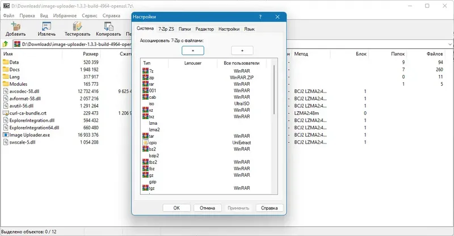Click the Справка button in dialog
The height and width of the screenshot is (236, 454).
pos(269,208)
